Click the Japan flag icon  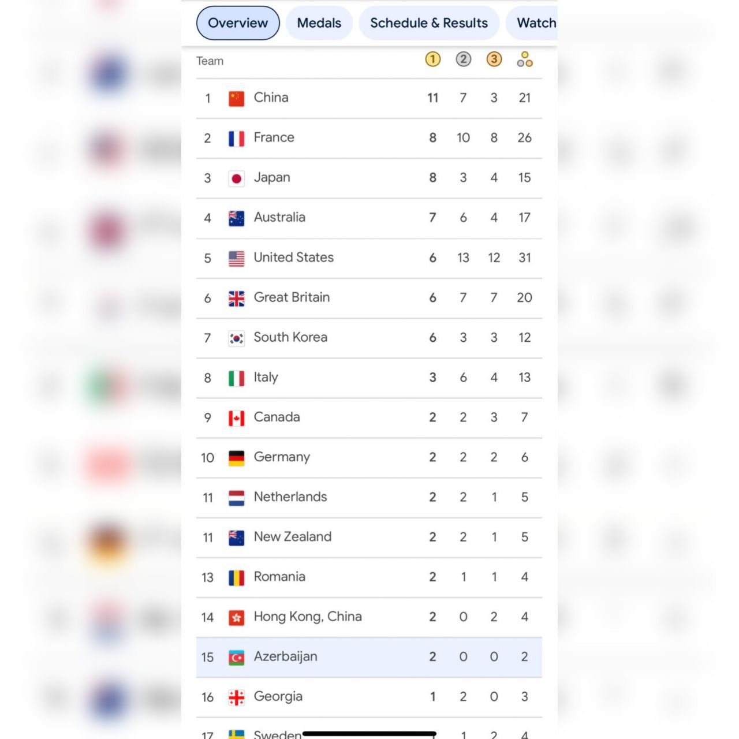pyautogui.click(x=236, y=178)
